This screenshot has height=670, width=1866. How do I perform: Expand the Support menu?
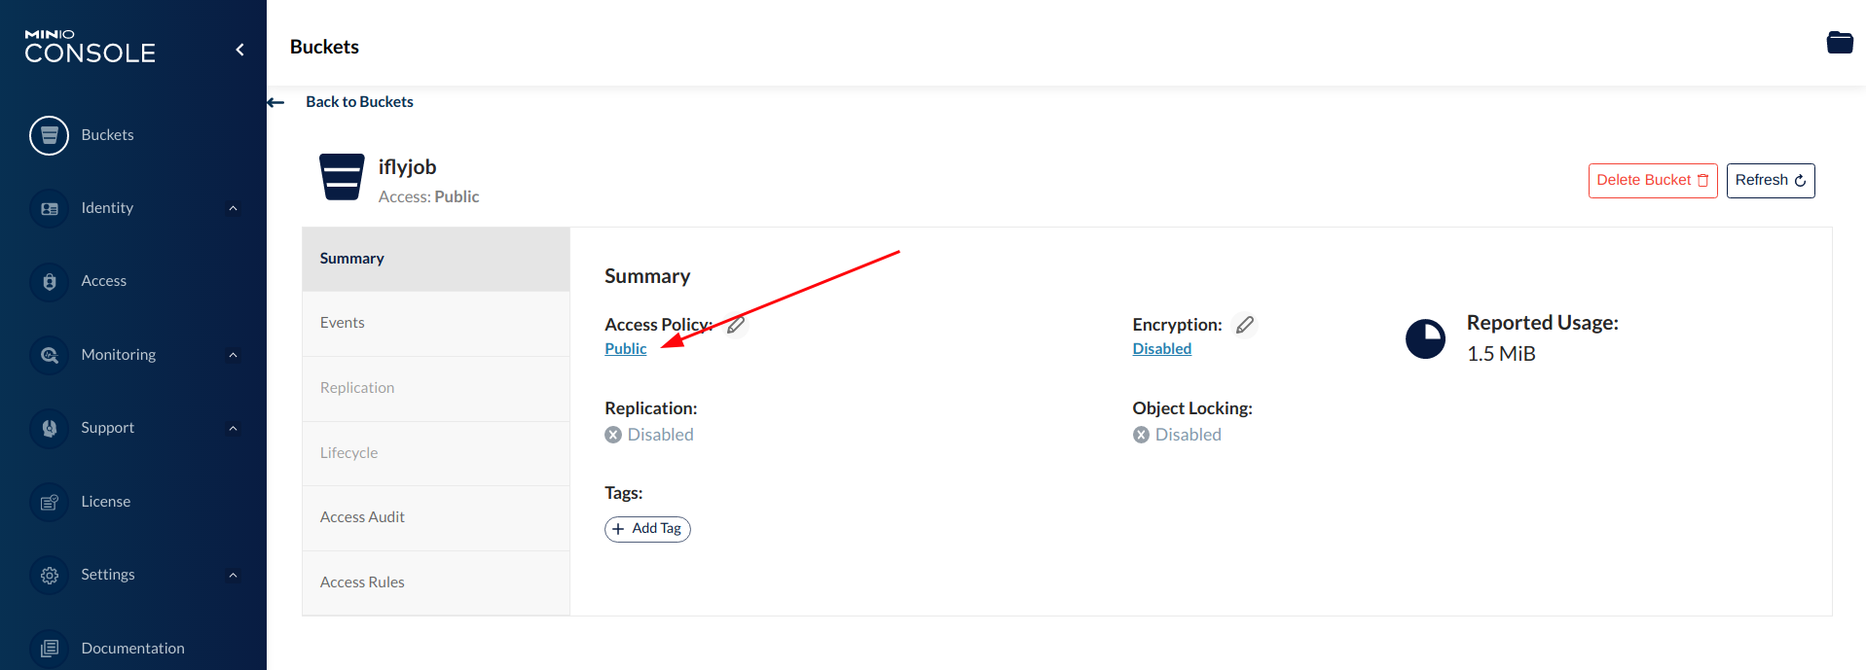(233, 428)
